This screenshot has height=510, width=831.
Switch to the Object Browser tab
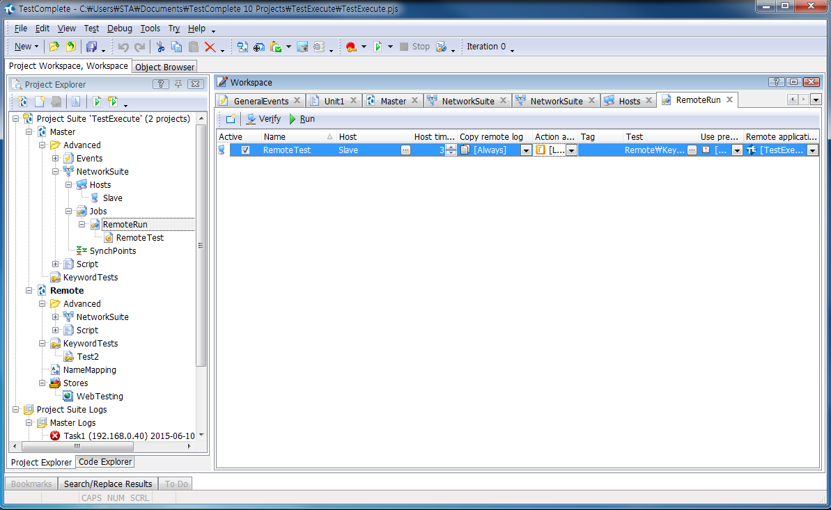pyautogui.click(x=165, y=67)
